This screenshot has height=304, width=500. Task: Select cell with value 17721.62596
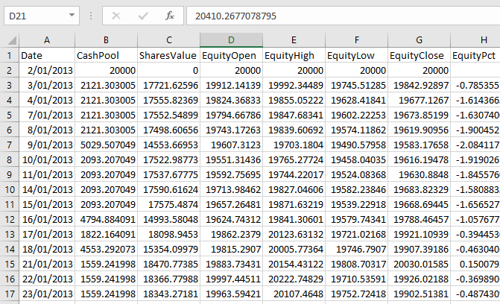[x=169, y=85]
